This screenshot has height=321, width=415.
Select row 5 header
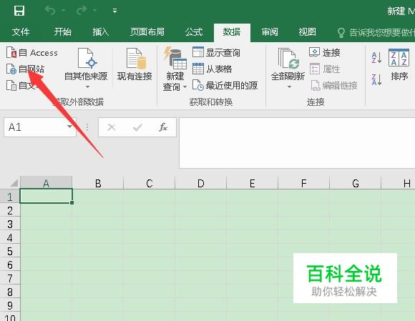[10, 251]
